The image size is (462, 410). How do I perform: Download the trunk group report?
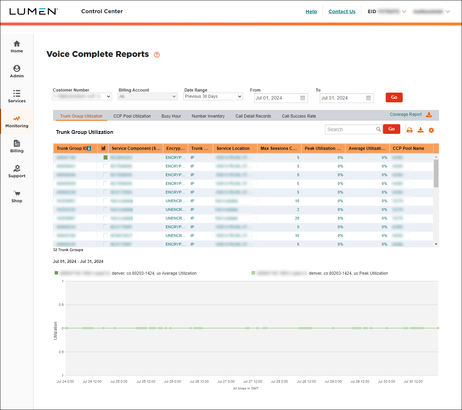click(x=420, y=130)
